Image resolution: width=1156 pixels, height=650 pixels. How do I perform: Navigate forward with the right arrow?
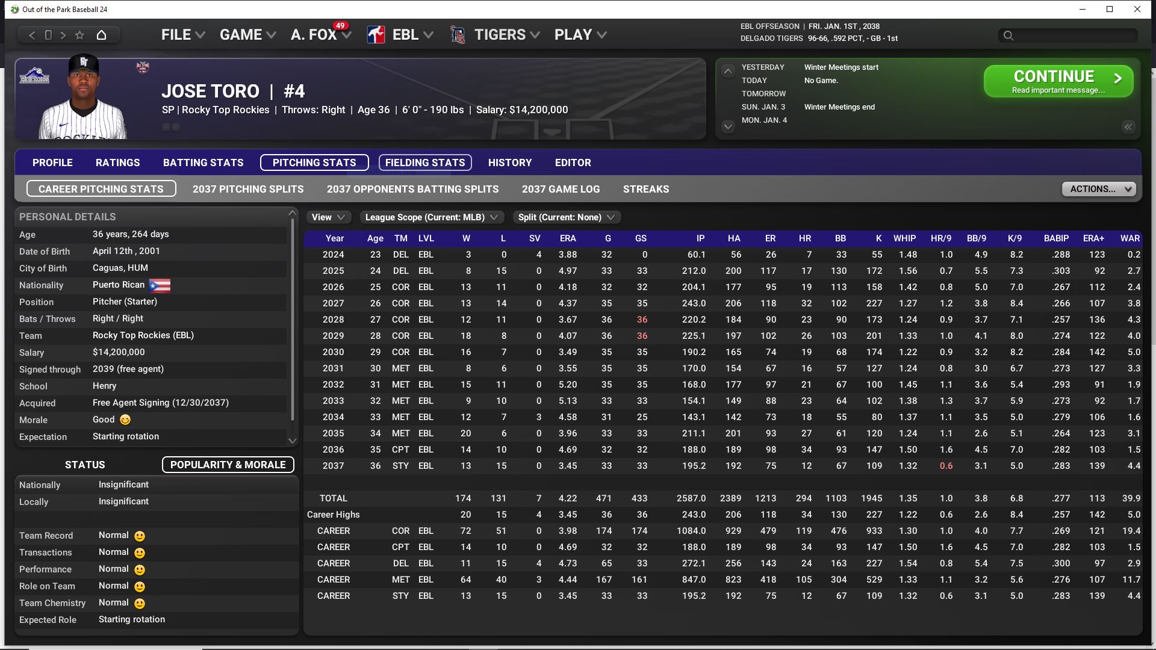[x=63, y=35]
